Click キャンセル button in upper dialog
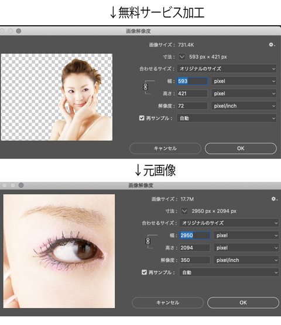The height and width of the screenshot is (325, 281). [x=165, y=148]
